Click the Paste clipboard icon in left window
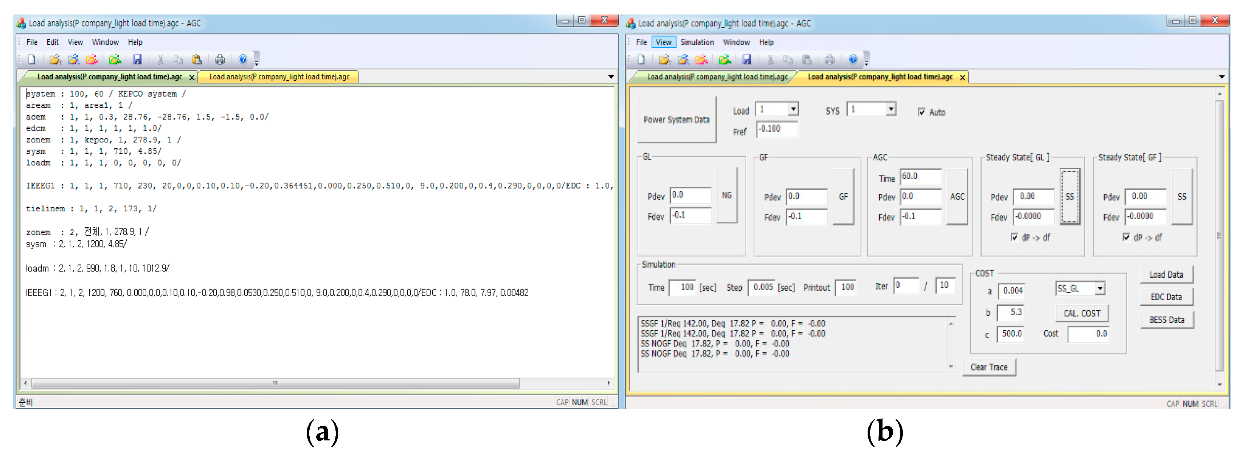Image resolution: width=1239 pixels, height=456 pixels. pos(196,59)
